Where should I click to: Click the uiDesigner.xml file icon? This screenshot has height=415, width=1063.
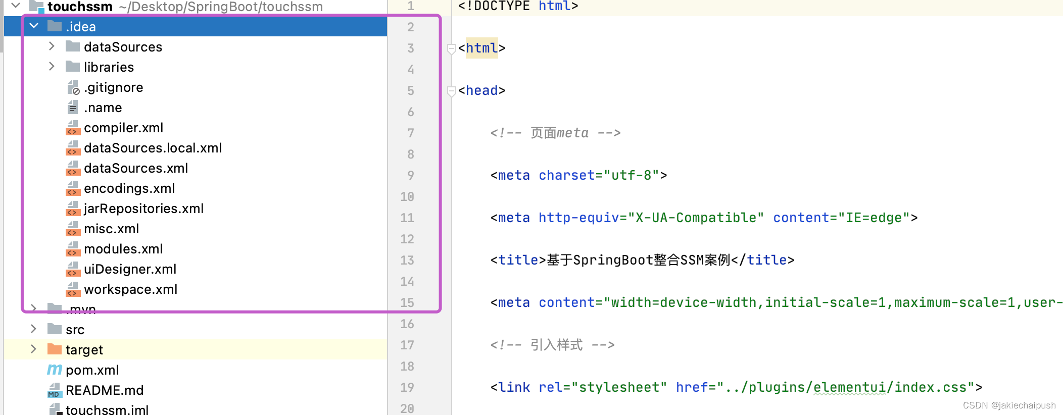[x=73, y=269]
